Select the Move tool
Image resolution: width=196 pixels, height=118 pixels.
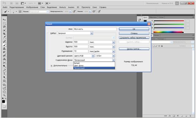(4, 20)
